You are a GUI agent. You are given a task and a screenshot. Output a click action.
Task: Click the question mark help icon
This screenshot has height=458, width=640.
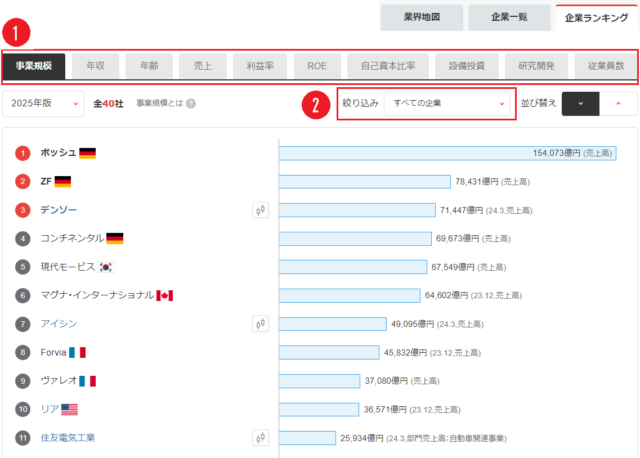point(191,104)
